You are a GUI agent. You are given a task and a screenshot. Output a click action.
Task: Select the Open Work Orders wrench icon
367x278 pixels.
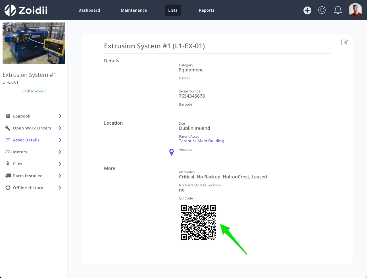[8, 128]
